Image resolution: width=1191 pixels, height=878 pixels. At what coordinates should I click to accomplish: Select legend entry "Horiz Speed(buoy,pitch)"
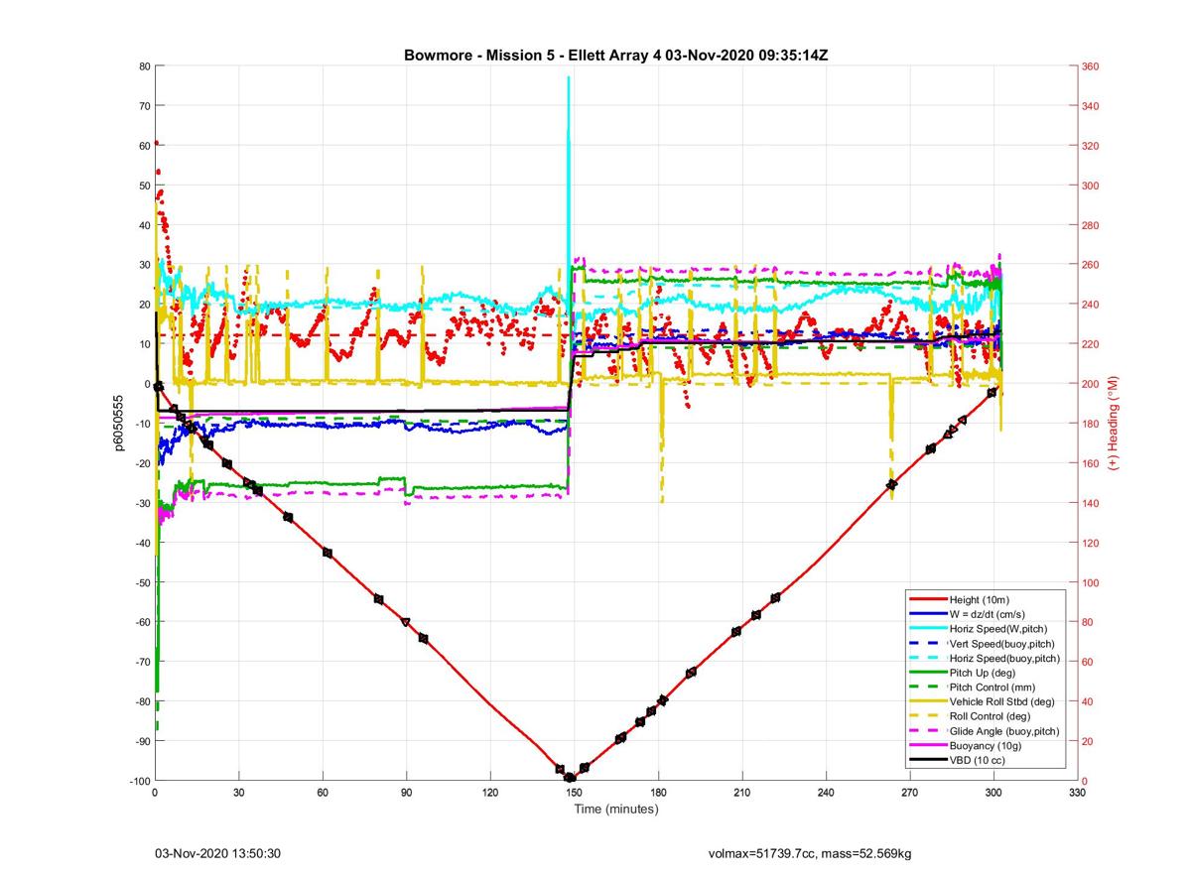[1004, 658]
